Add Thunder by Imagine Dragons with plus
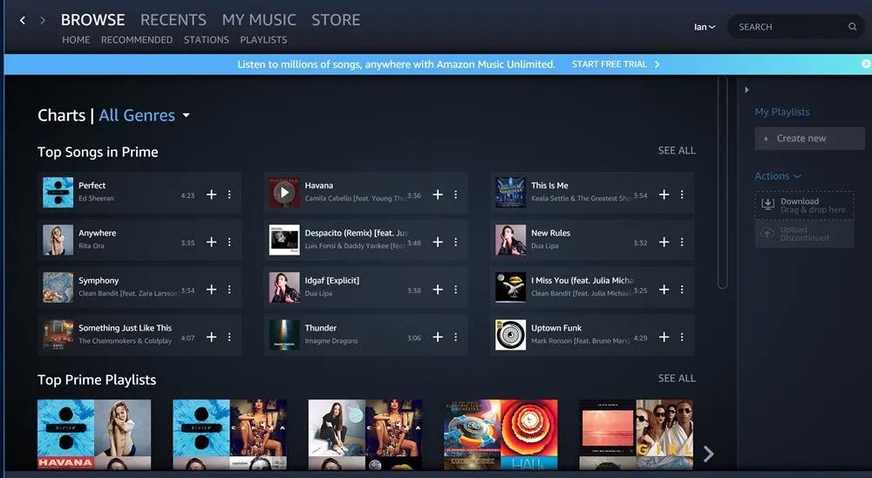872x478 pixels. 438,338
